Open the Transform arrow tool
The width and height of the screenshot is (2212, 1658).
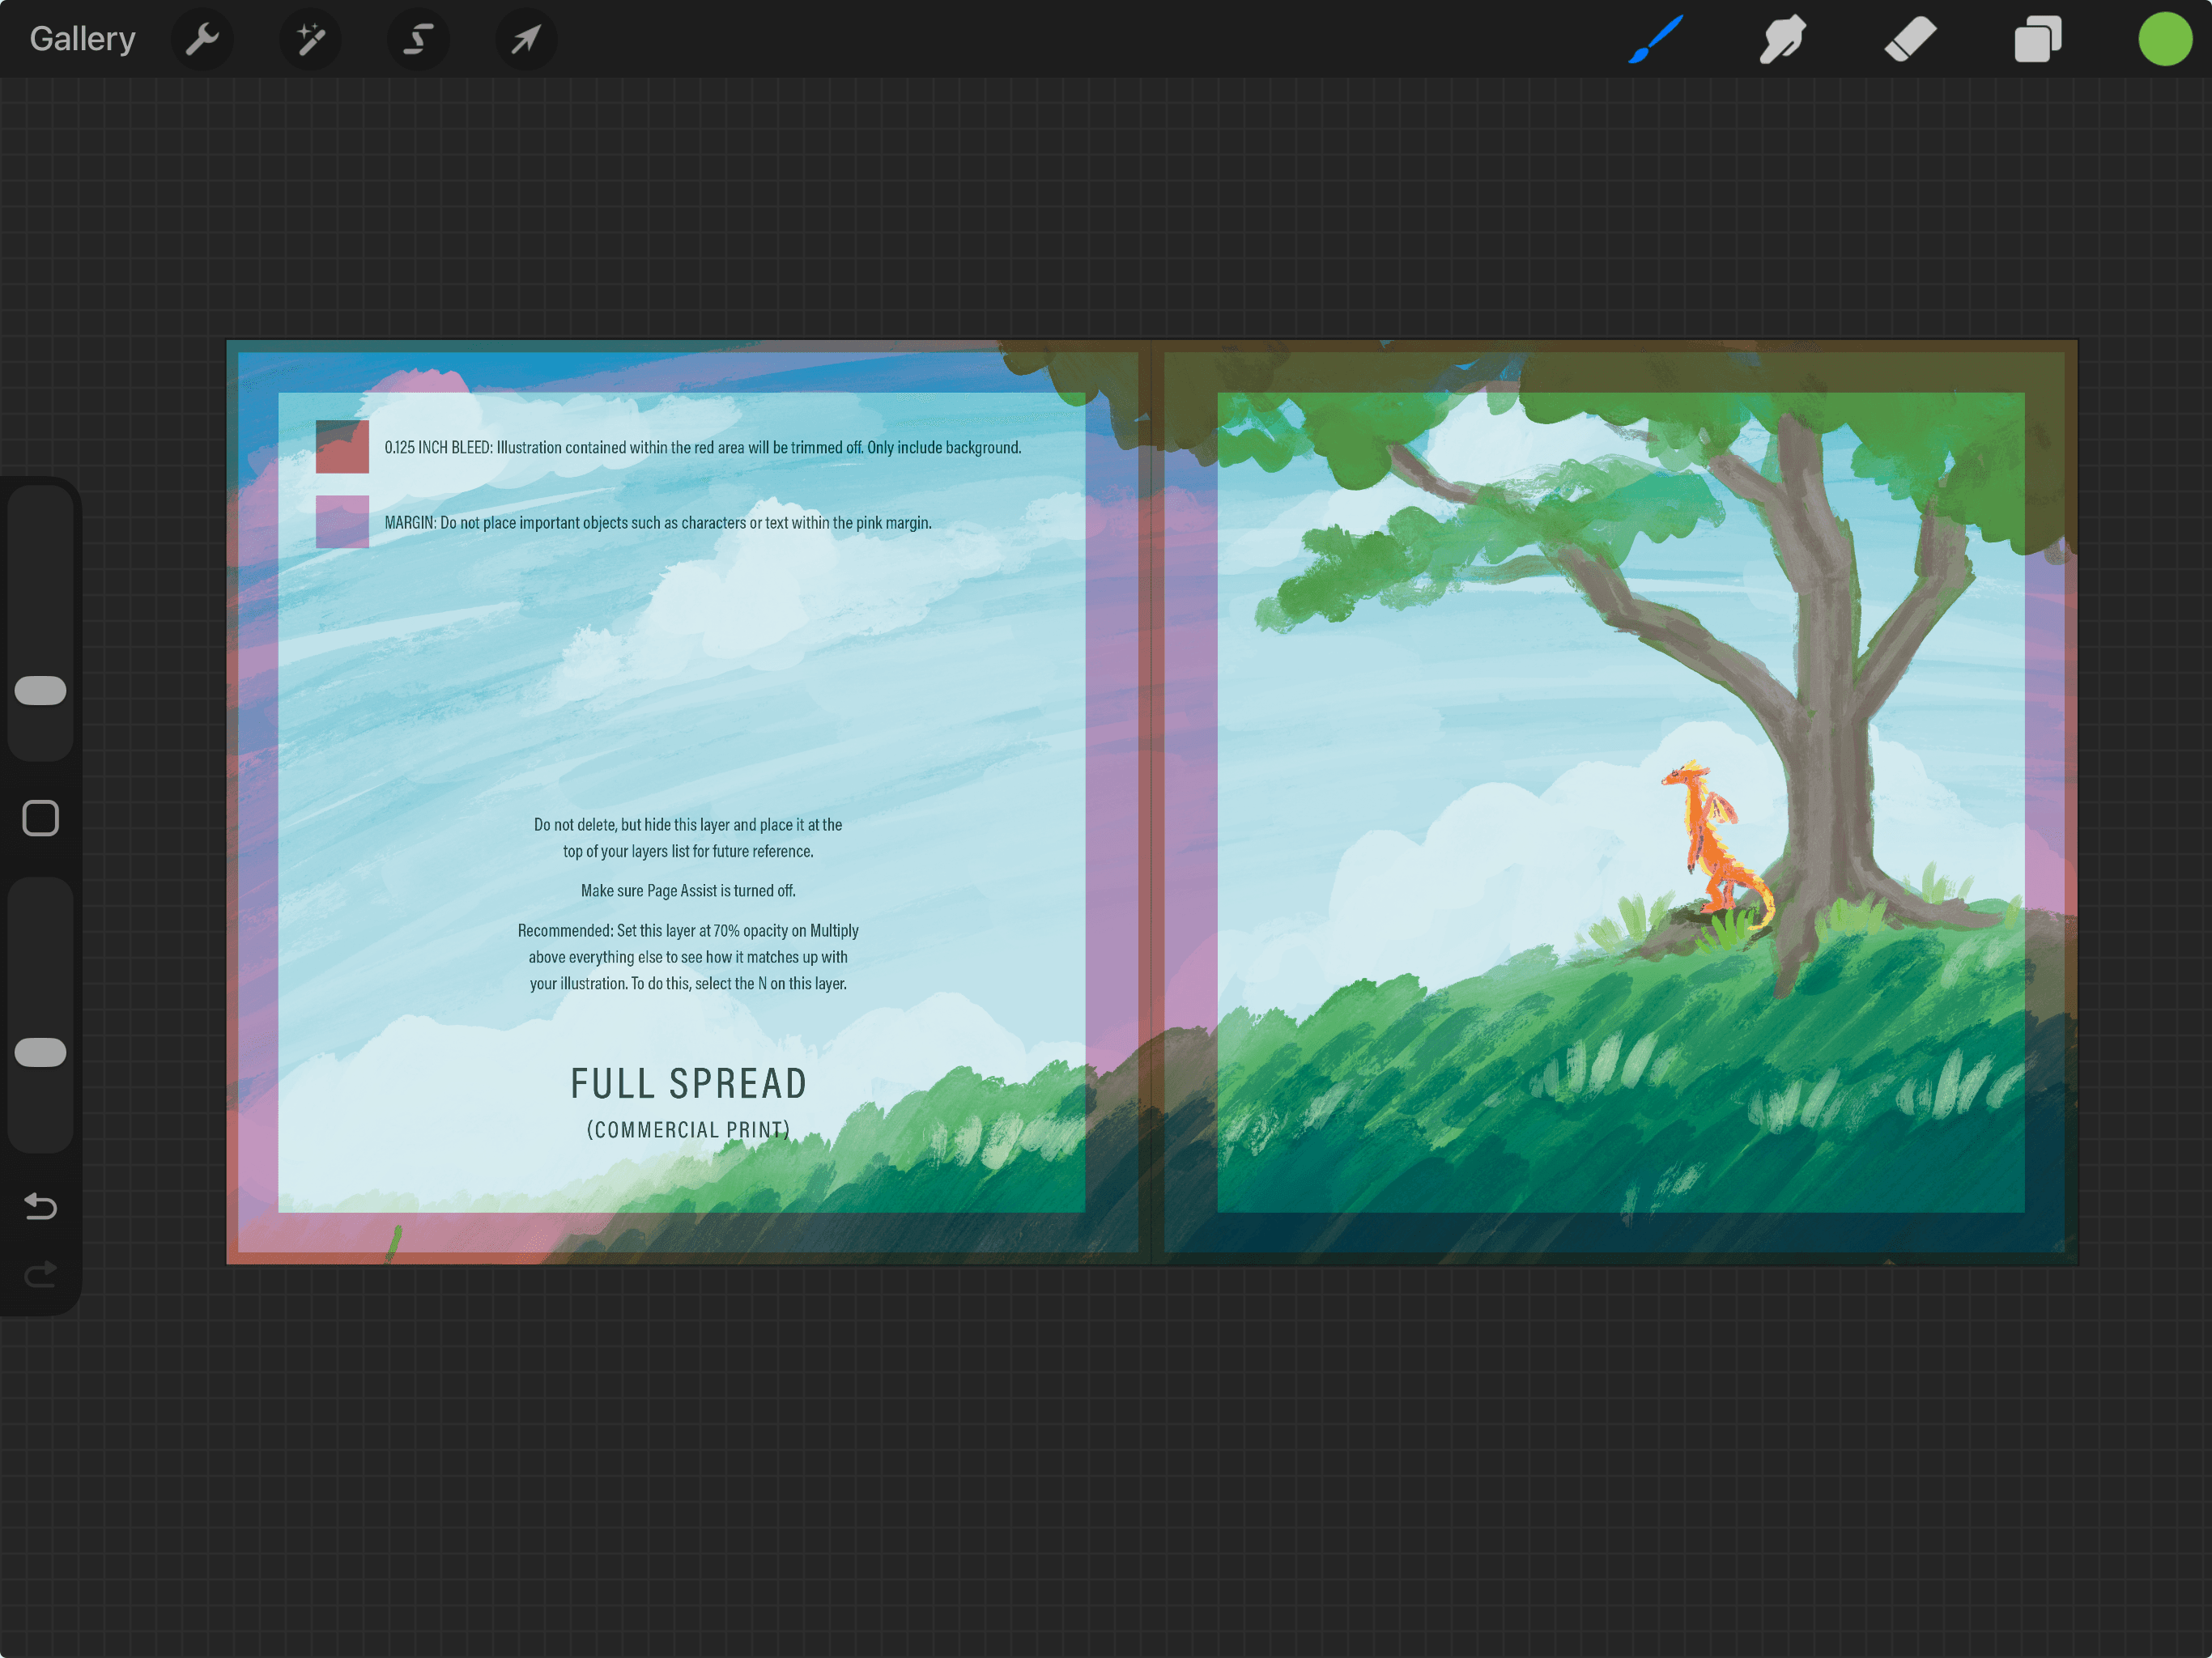[526, 39]
